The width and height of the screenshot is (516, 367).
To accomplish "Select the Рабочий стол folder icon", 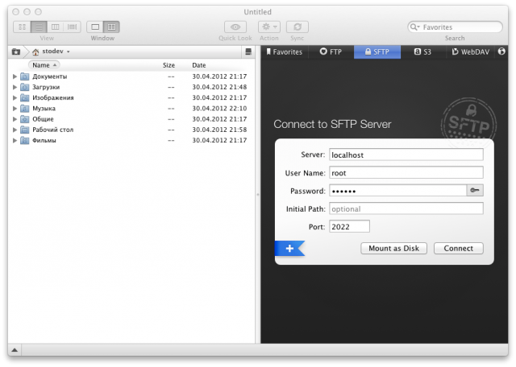I will coord(24,130).
